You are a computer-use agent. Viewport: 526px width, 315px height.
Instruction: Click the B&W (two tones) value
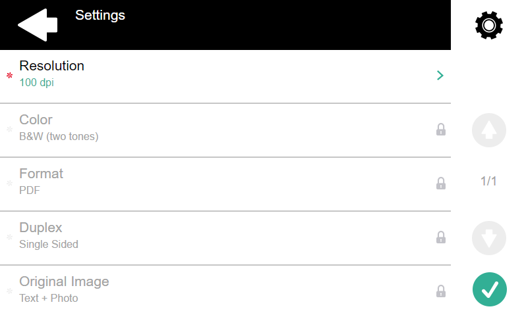(x=59, y=137)
